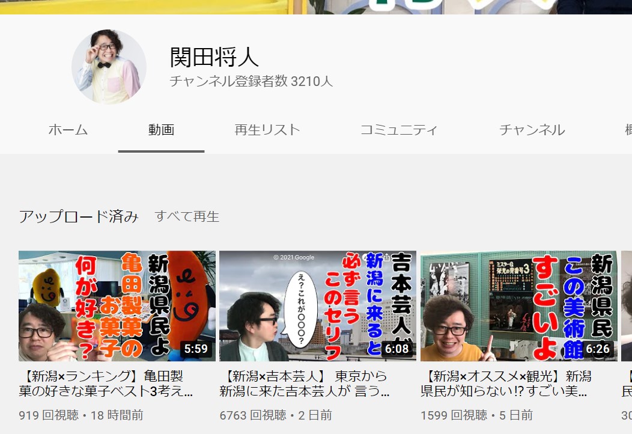Click the 6763 回視聴・2 日前 metadata
Image resolution: width=632 pixels, height=434 pixels.
pos(276,415)
